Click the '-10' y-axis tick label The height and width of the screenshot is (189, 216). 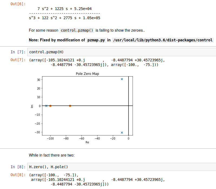[38, 115]
